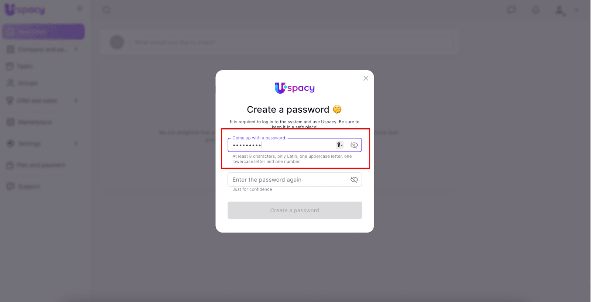This screenshot has height=302, width=591.
Task: Open the password manager key icon
Action: pyautogui.click(x=340, y=145)
